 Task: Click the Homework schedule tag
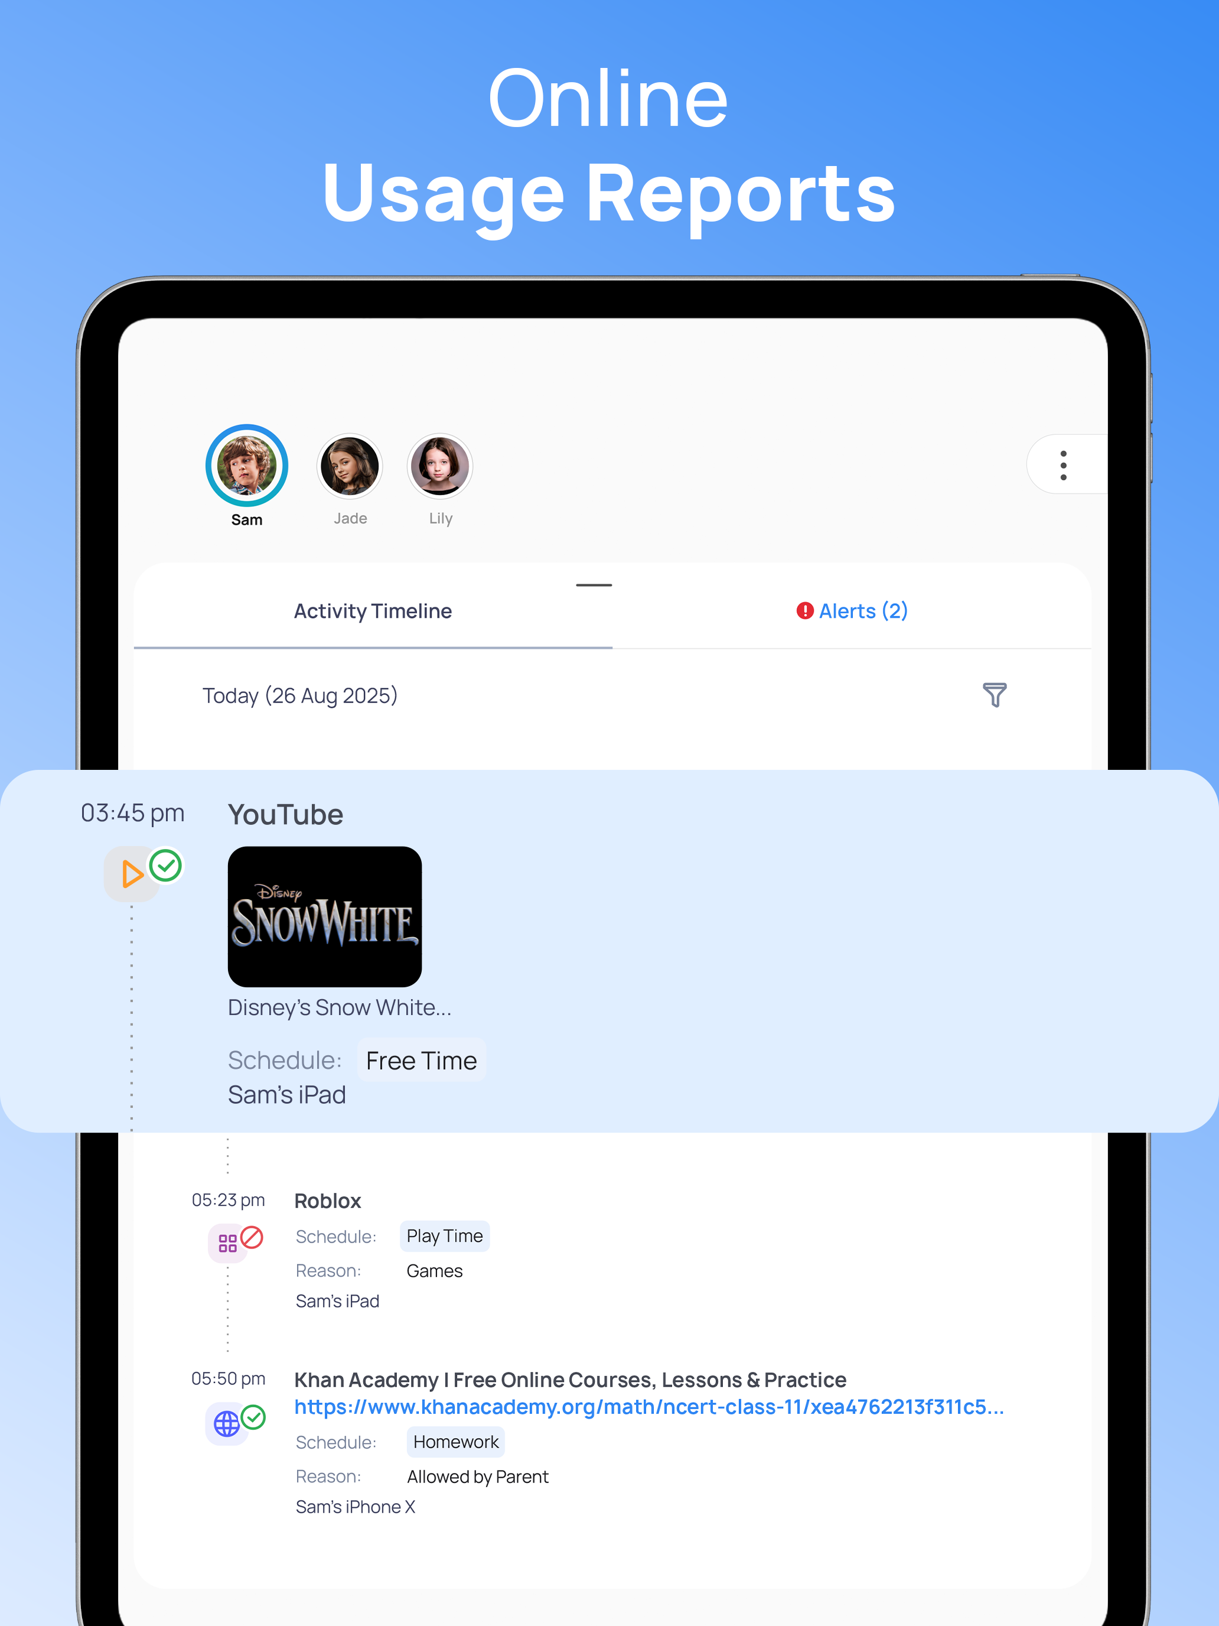pyautogui.click(x=455, y=1442)
